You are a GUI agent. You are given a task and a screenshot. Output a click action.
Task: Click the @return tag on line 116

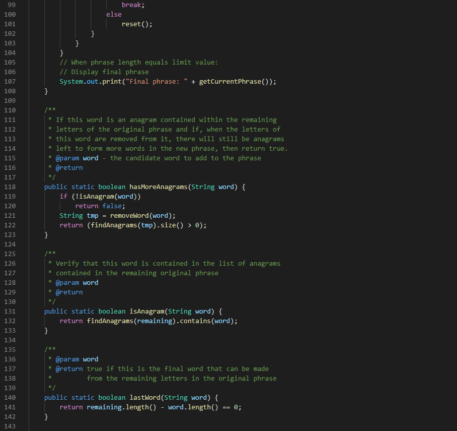tap(68, 167)
